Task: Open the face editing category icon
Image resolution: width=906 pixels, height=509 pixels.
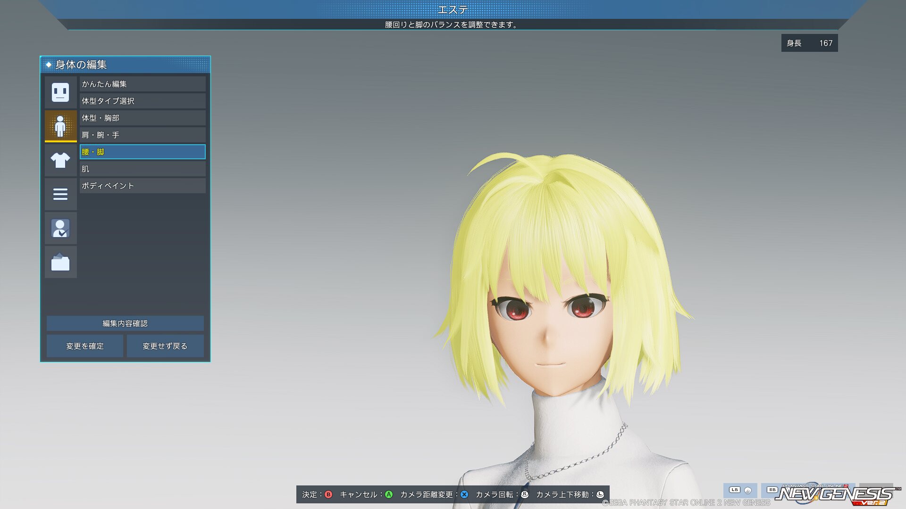Action: (x=60, y=92)
